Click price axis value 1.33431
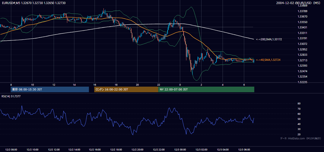 pyautogui.click(x=302, y=27)
